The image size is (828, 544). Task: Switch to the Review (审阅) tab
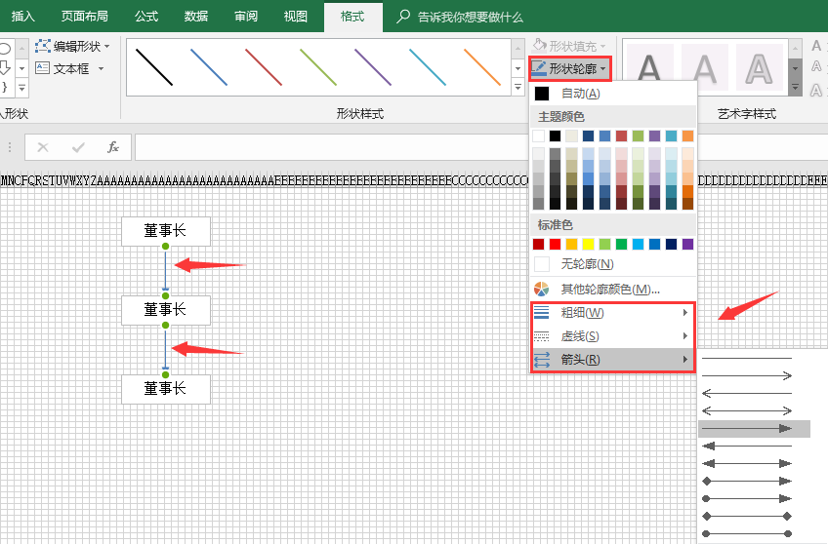point(246,17)
